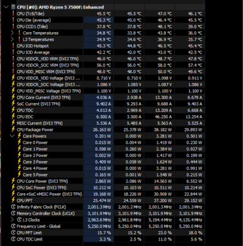This screenshot has width=243, height=246.
Task: Click lightning icon beside Core 4 Power
Action: pyautogui.click(x=19, y=168)
